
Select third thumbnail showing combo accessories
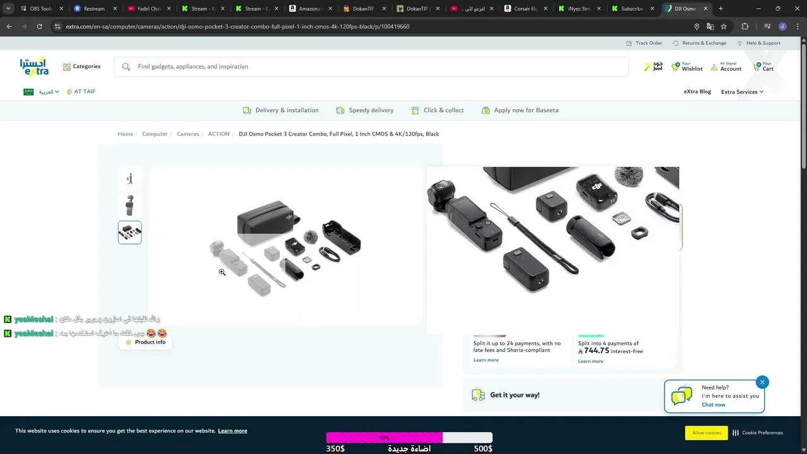(x=130, y=233)
